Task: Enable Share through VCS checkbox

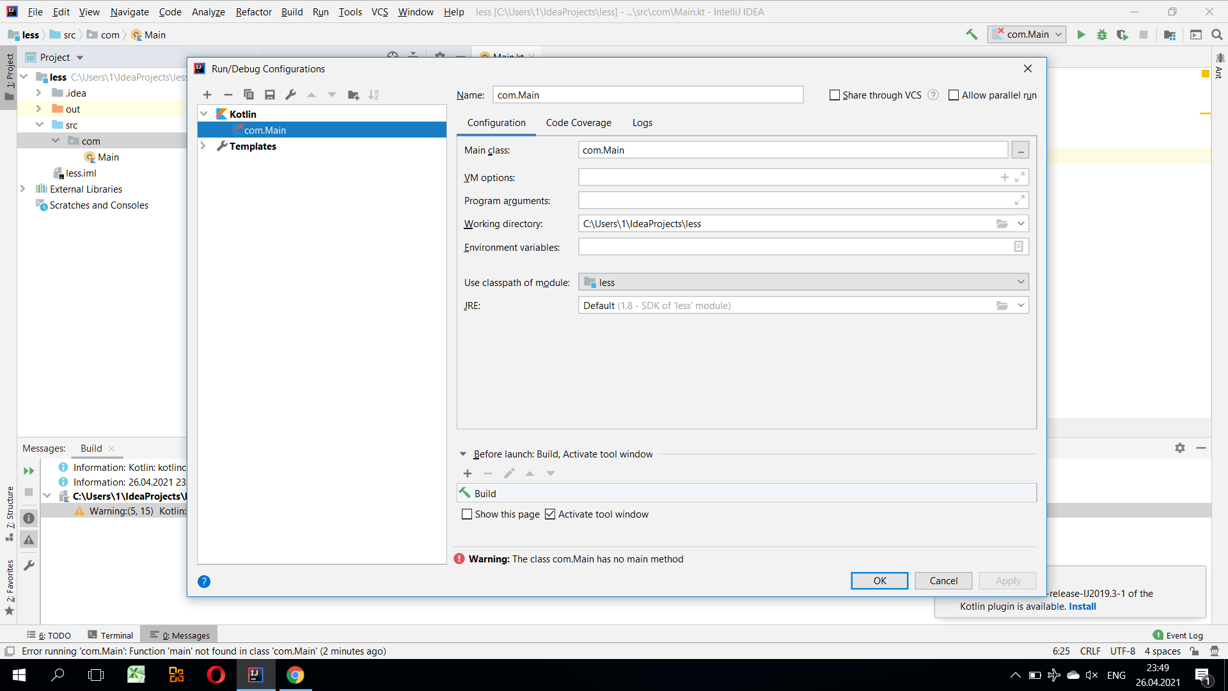Action: click(835, 95)
